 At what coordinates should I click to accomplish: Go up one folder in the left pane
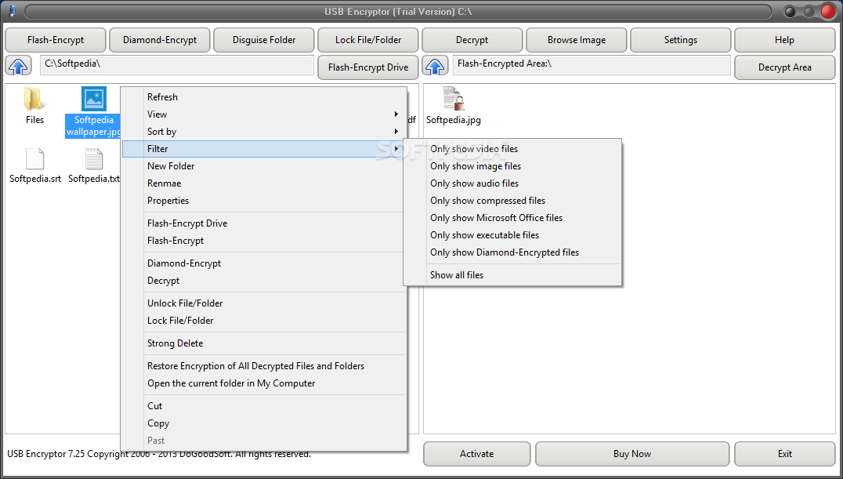point(18,67)
